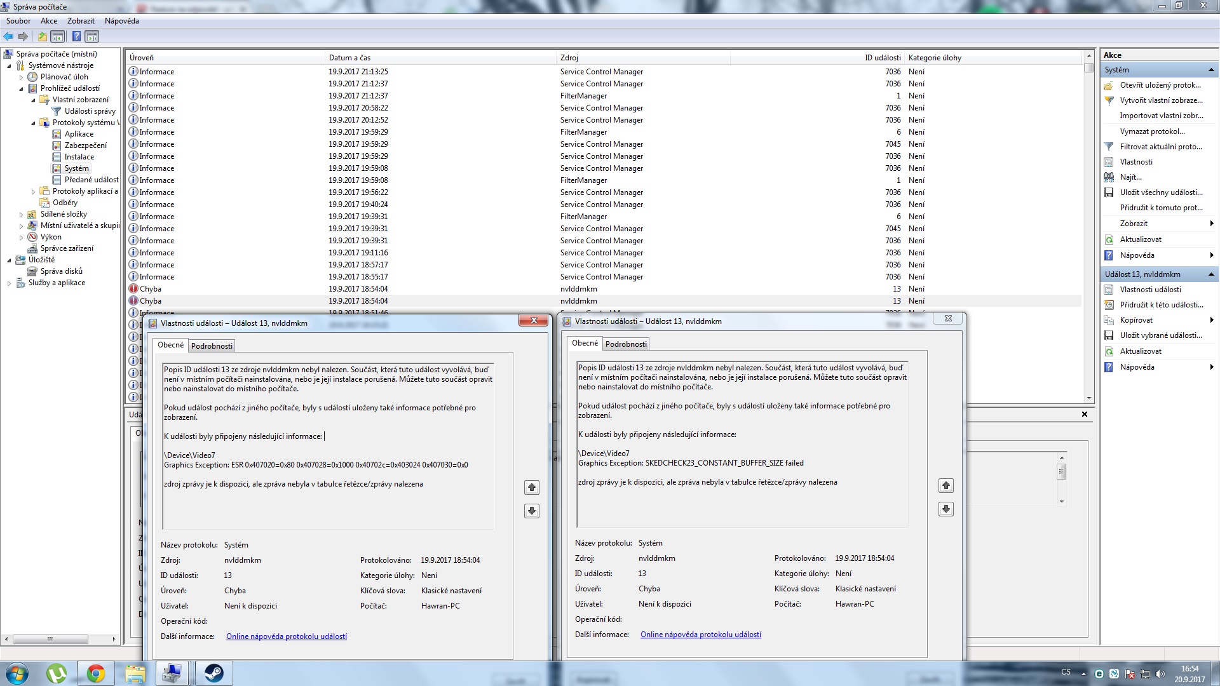Image resolution: width=1220 pixels, height=686 pixels.
Task: Collapse the Prohlížeč událostí tree node
Action: (21, 88)
